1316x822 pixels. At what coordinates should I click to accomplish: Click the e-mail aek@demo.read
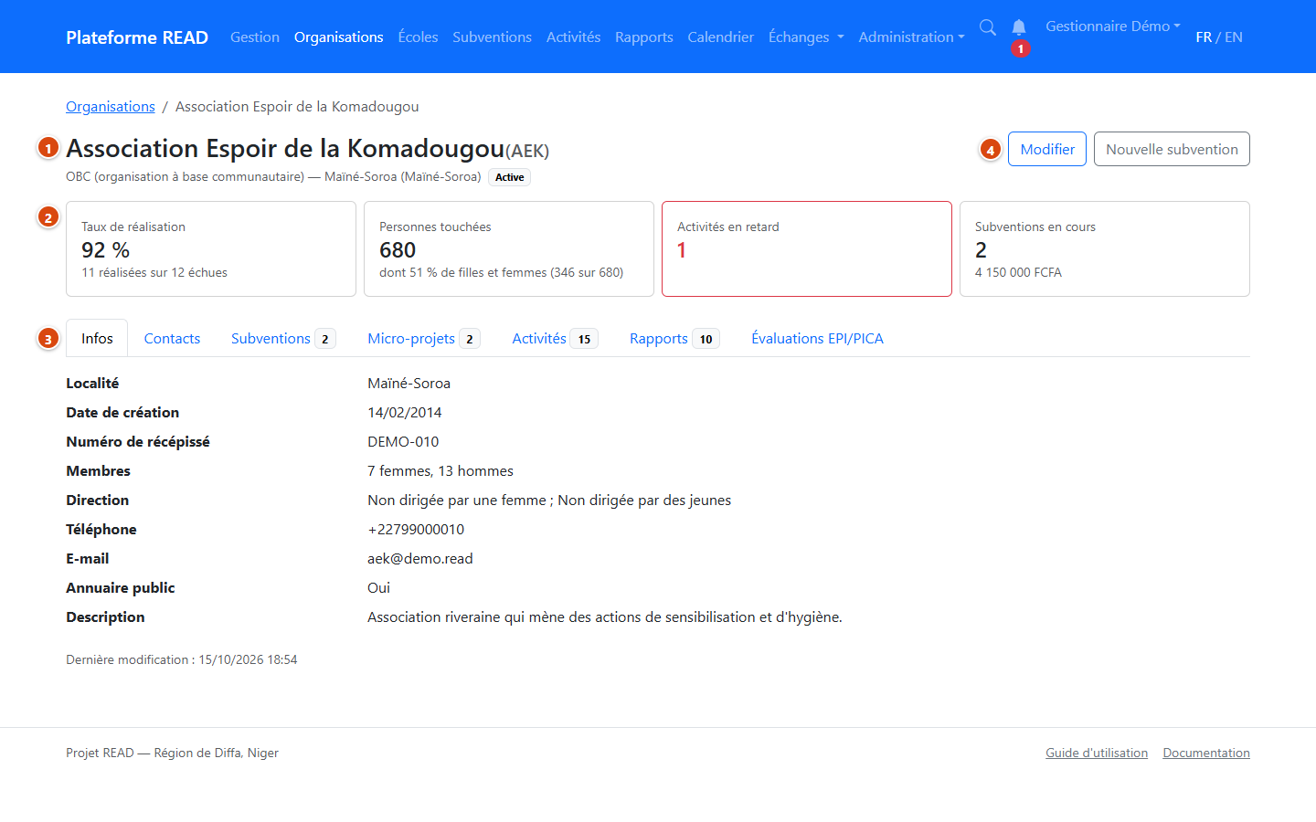[x=420, y=558]
